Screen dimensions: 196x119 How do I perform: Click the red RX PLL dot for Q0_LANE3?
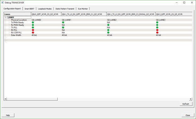pos(157,30)
